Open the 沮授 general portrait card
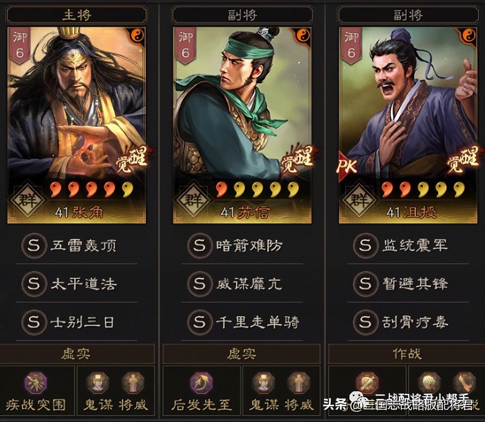485x422 pixels. pos(408,125)
